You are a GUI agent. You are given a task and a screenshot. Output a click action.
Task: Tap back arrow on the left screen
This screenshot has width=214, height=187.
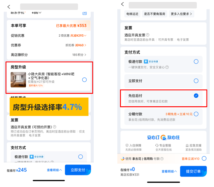pos(9,7)
